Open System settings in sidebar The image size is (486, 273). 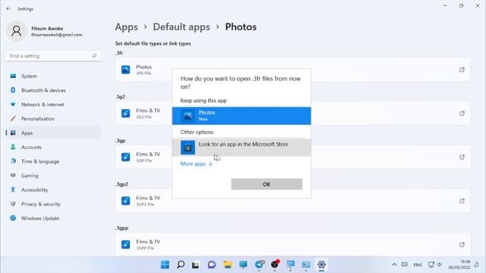point(53,76)
